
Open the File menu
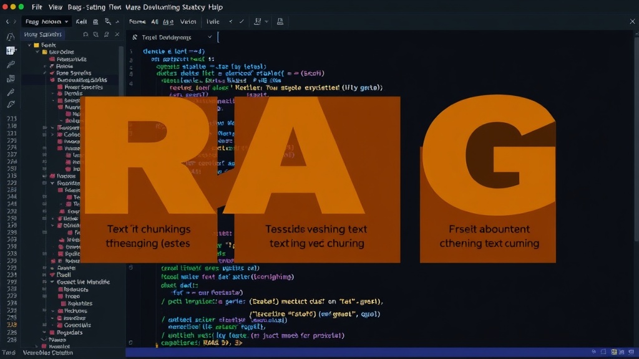(x=37, y=7)
